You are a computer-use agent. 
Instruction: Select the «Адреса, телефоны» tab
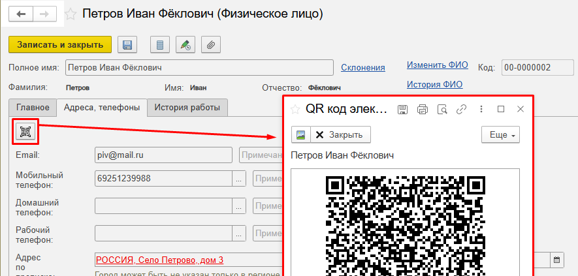point(102,108)
